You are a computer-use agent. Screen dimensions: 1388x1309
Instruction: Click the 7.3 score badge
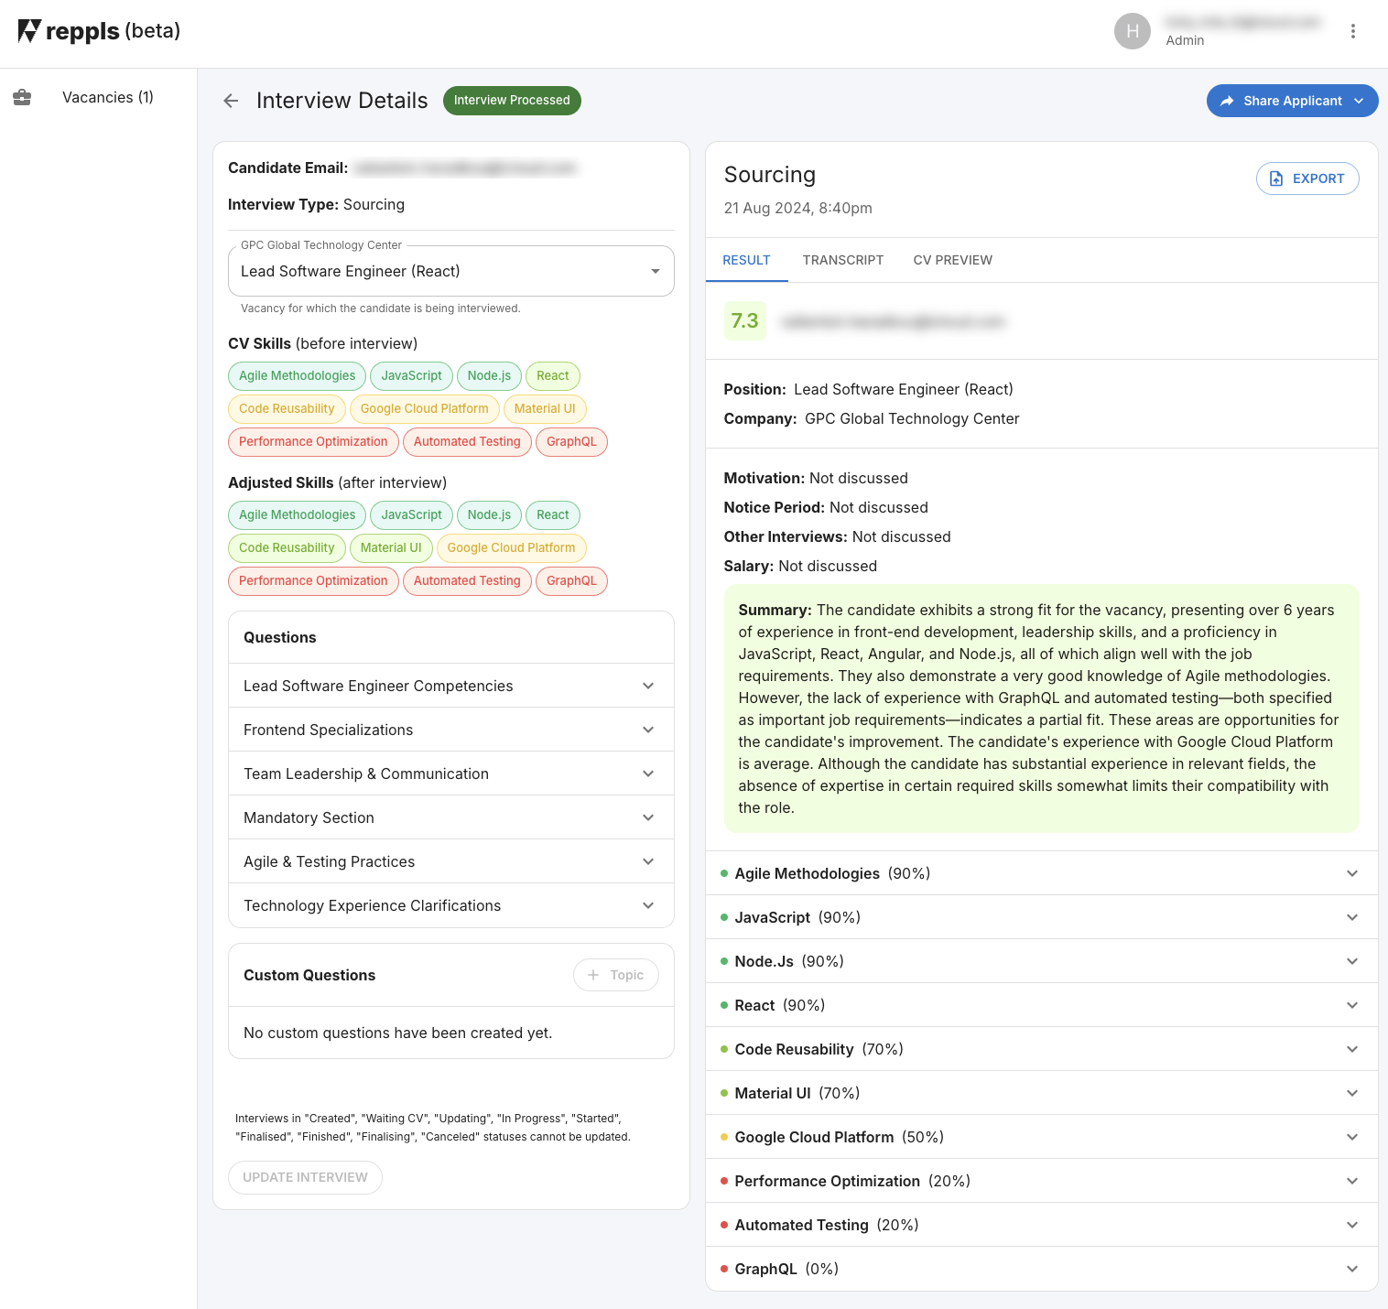(744, 321)
